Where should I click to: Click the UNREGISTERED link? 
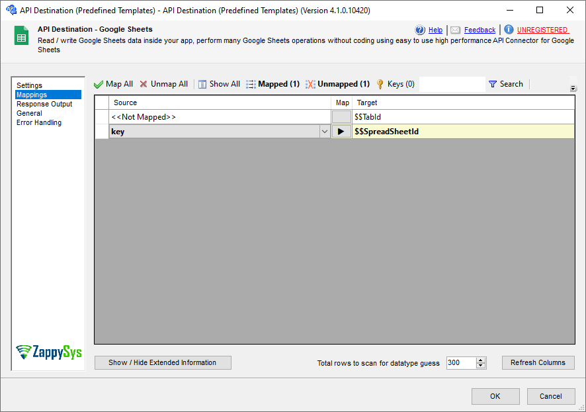point(542,30)
